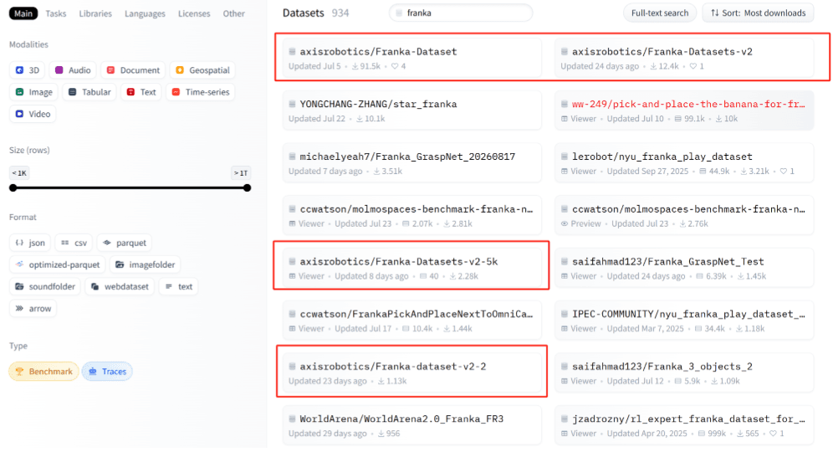Open ccwatson/molmospaces dataset showing Viewer label
Image resolution: width=838 pixels, height=452 pixels.
412,215
